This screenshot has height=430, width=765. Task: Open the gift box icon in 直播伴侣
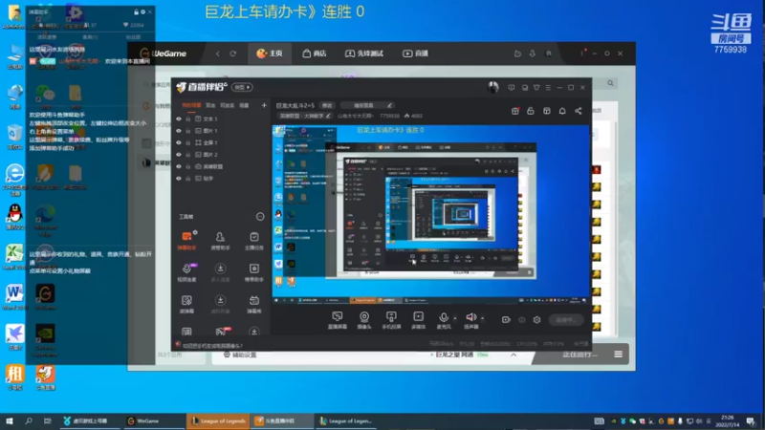point(515,111)
